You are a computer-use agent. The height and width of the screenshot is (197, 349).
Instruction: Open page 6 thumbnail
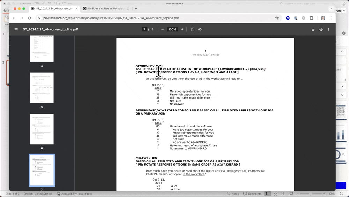[x=42, y=129]
